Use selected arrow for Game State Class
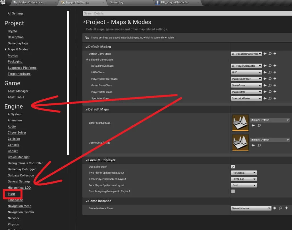This screenshot has width=292, height=230. (265, 85)
